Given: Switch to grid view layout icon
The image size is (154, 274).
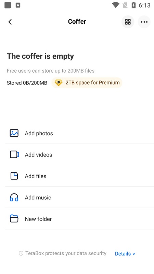Looking at the screenshot, I should click(x=128, y=22).
